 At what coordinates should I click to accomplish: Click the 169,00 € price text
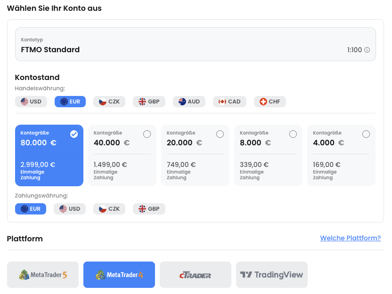coord(327,165)
